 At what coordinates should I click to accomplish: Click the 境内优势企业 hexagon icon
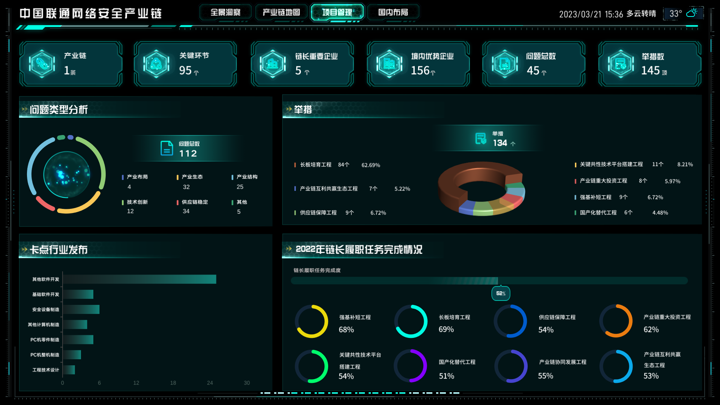(x=389, y=64)
